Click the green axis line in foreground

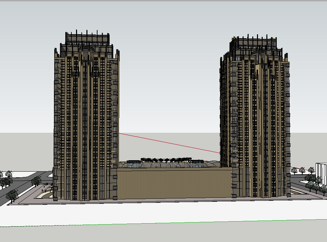point(163,223)
